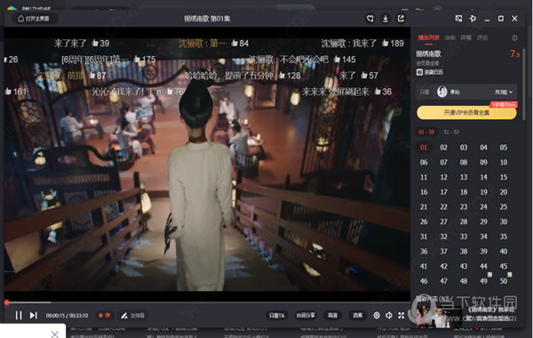This screenshot has width=533, height=338.
Task: Open the player settings gear icon
Action: (377, 316)
